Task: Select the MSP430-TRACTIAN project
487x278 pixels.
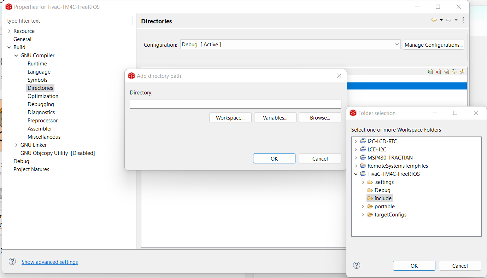Action: tap(390, 158)
